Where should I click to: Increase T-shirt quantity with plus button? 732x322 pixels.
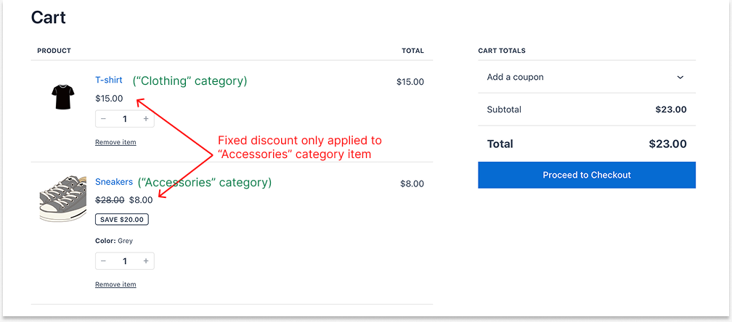146,119
